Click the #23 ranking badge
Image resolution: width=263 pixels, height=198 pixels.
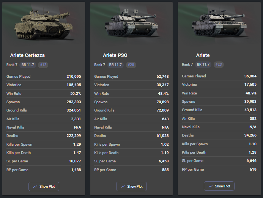click(x=218, y=64)
